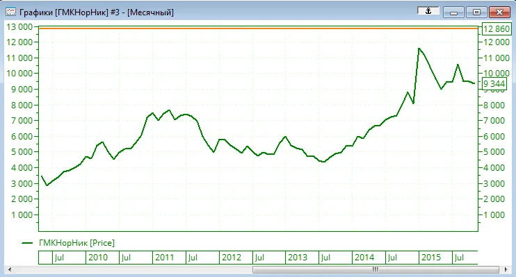Close the ГМКНорНик chart window

tap(499, 12)
